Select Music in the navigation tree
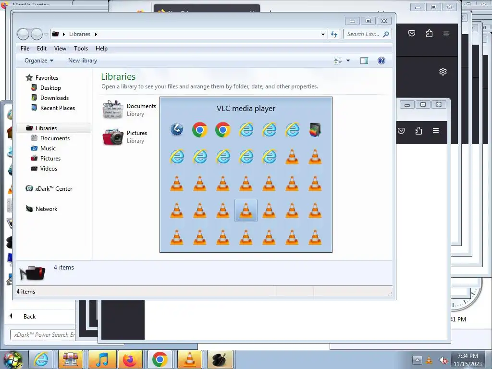The height and width of the screenshot is (369, 492). coord(48,148)
